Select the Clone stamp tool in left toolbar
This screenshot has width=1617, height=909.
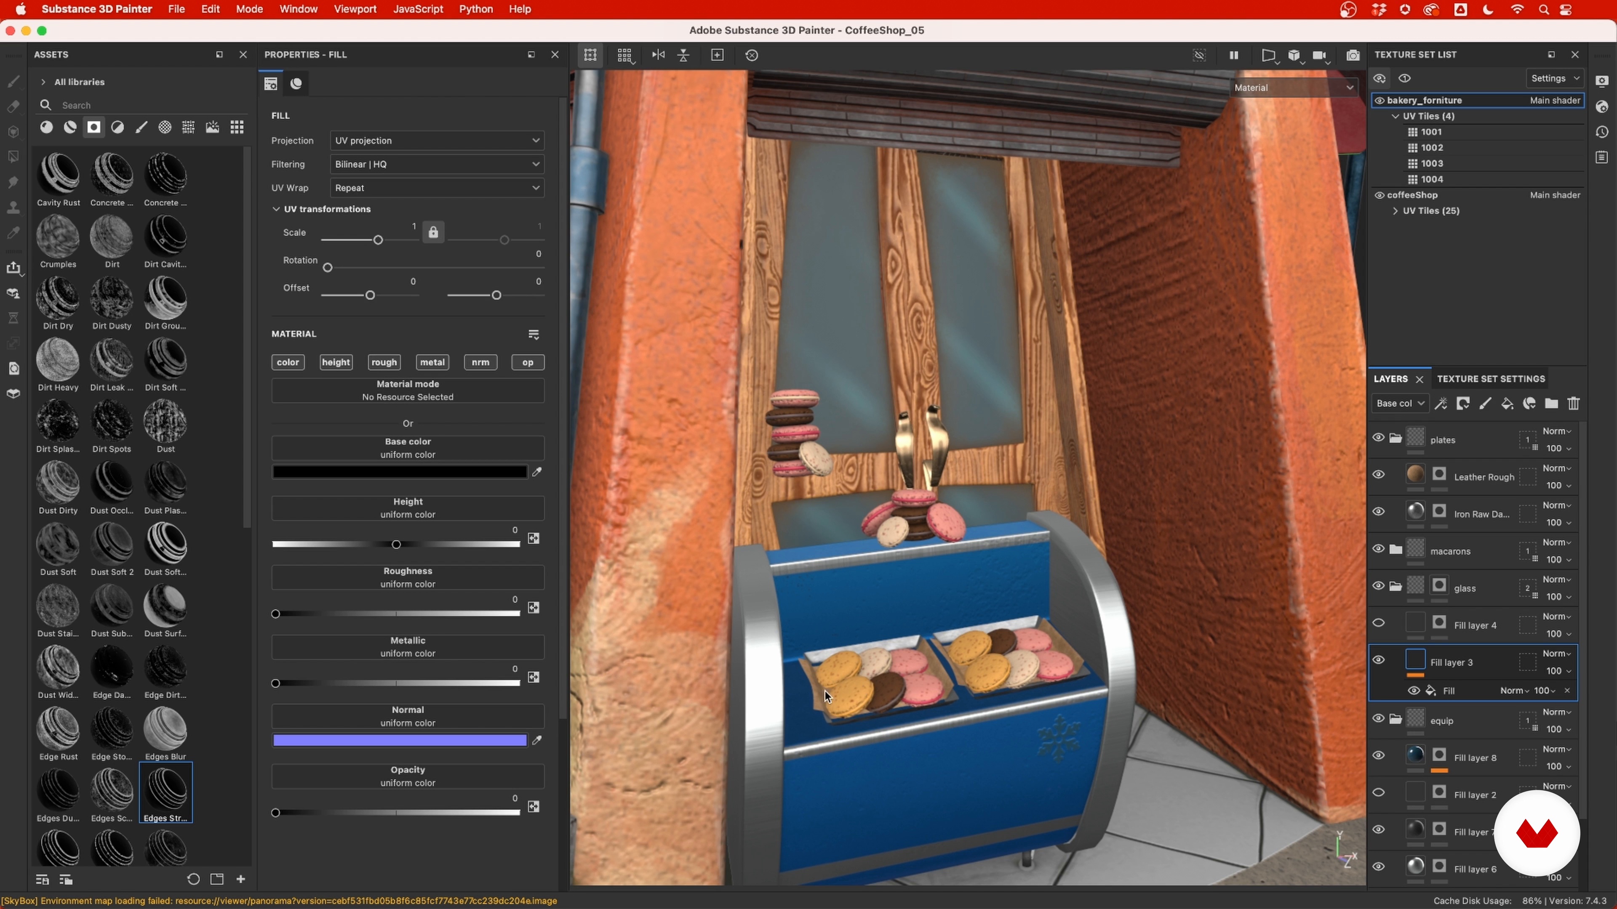click(x=13, y=207)
